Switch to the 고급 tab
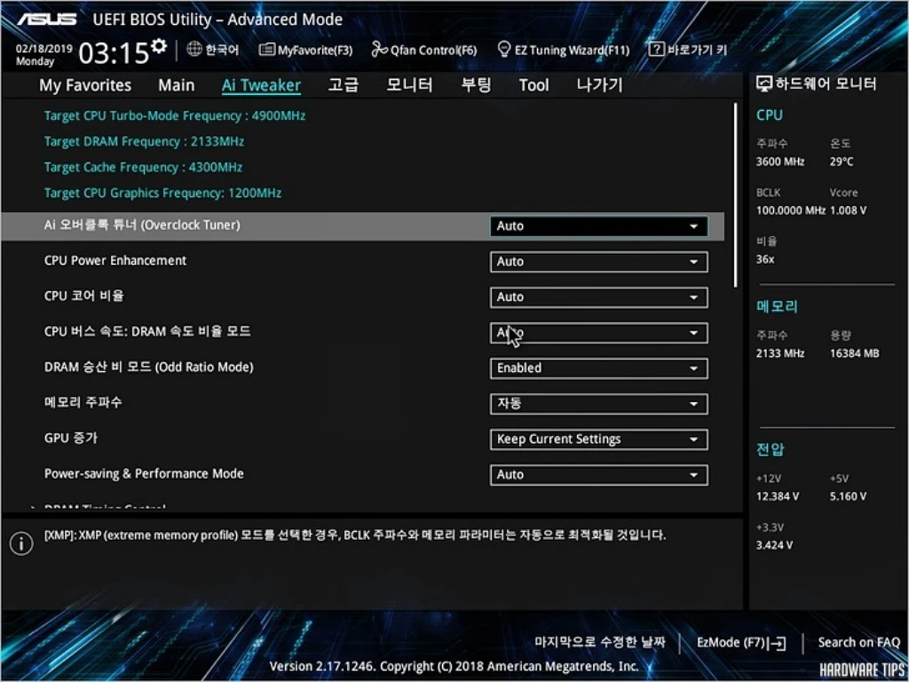 [x=344, y=85]
